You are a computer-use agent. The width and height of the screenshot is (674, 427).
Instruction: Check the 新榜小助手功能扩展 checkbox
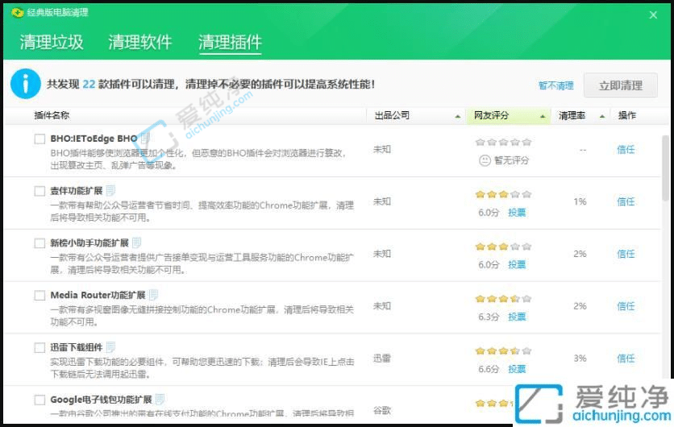(x=40, y=243)
